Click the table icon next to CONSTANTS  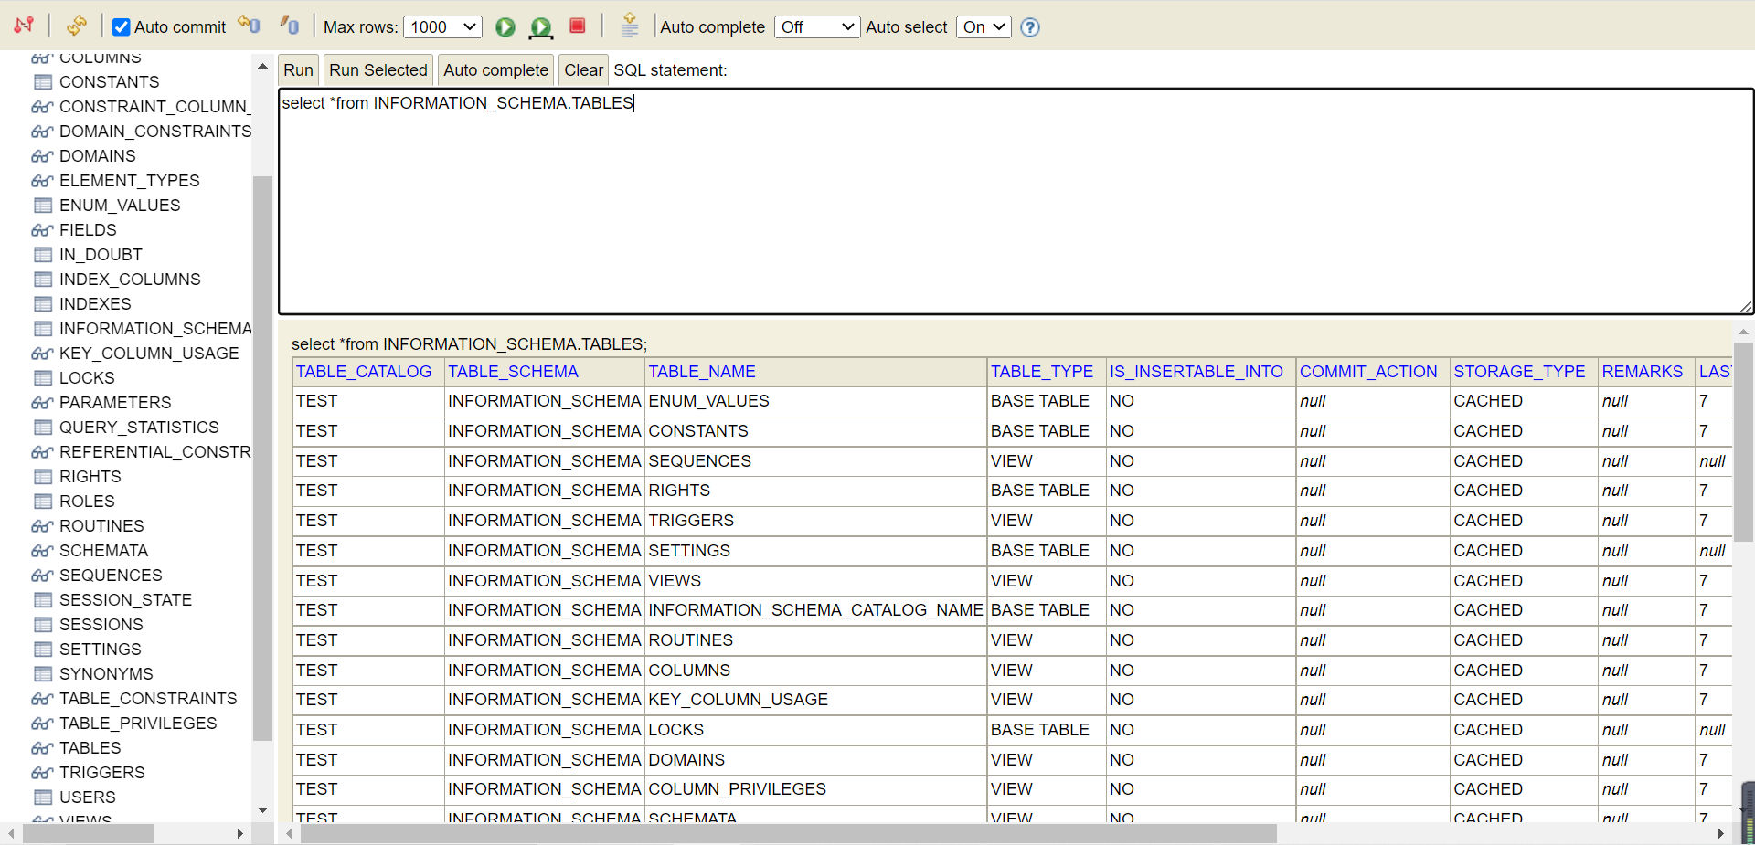point(43,82)
